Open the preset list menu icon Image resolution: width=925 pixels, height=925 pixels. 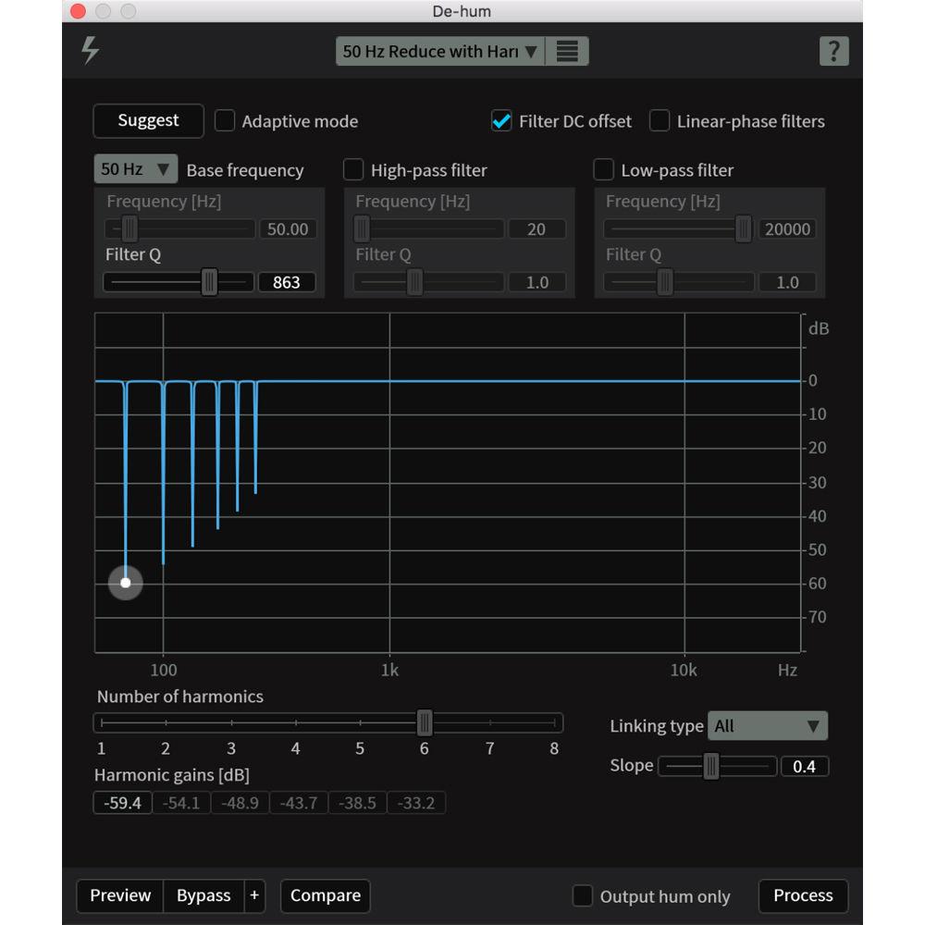567,52
